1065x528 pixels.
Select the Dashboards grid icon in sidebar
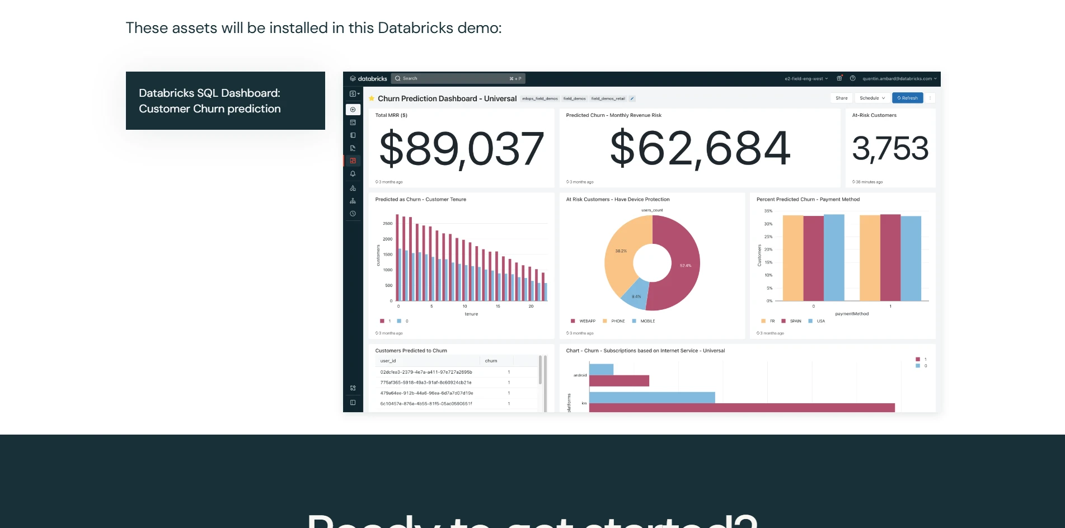(x=353, y=161)
